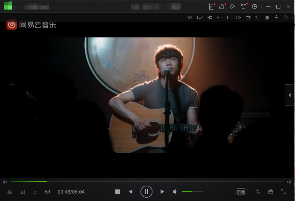Open the 画 picture settings
Image resolution: width=295 pixels, height=201 pixels.
tap(267, 17)
